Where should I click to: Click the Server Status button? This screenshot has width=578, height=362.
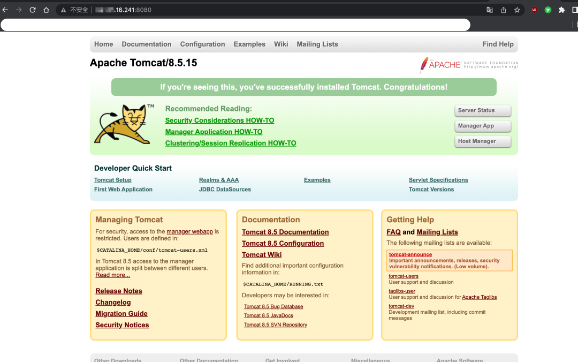[483, 110]
